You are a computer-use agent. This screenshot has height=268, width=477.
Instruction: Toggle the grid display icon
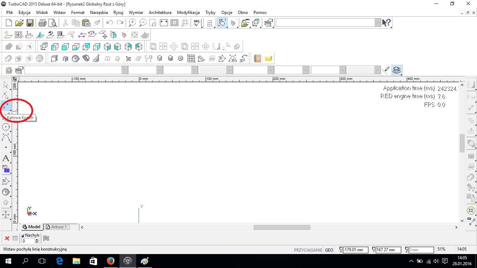210,23
